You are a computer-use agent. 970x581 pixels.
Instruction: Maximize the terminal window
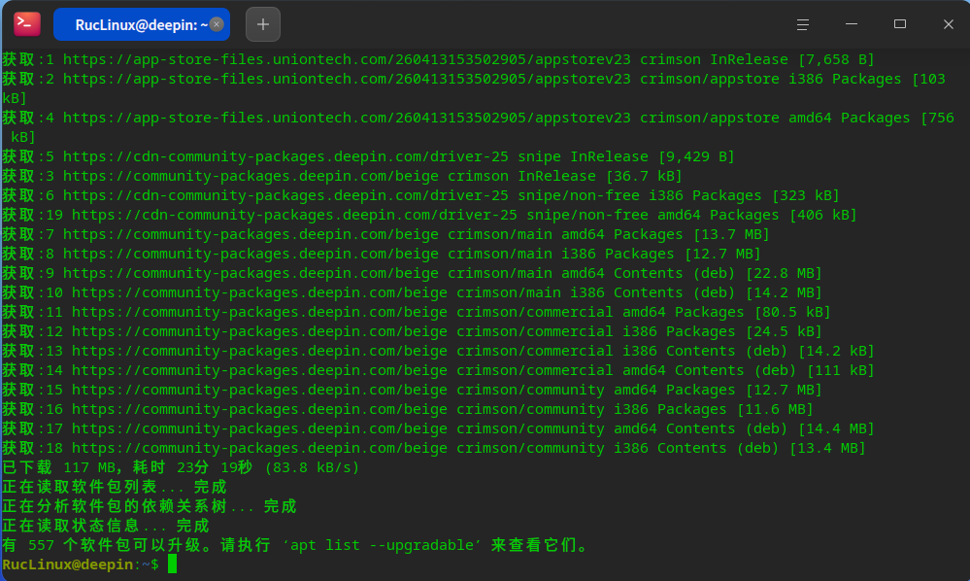[x=900, y=24]
